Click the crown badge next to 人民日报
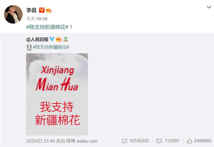 59,39
